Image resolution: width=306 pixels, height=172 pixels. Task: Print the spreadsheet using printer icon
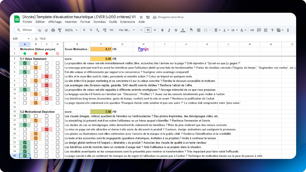click(x=53, y=30)
